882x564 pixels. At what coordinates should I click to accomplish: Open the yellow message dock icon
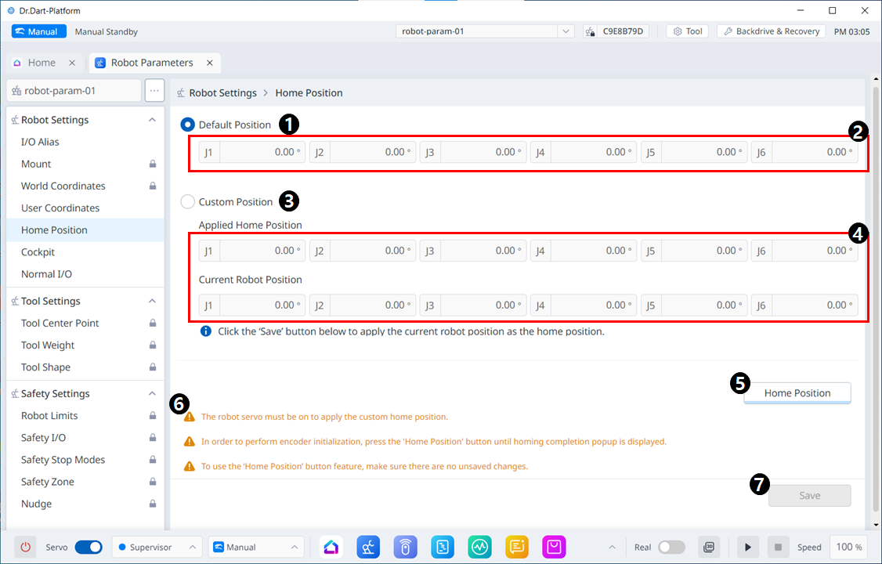(x=517, y=547)
